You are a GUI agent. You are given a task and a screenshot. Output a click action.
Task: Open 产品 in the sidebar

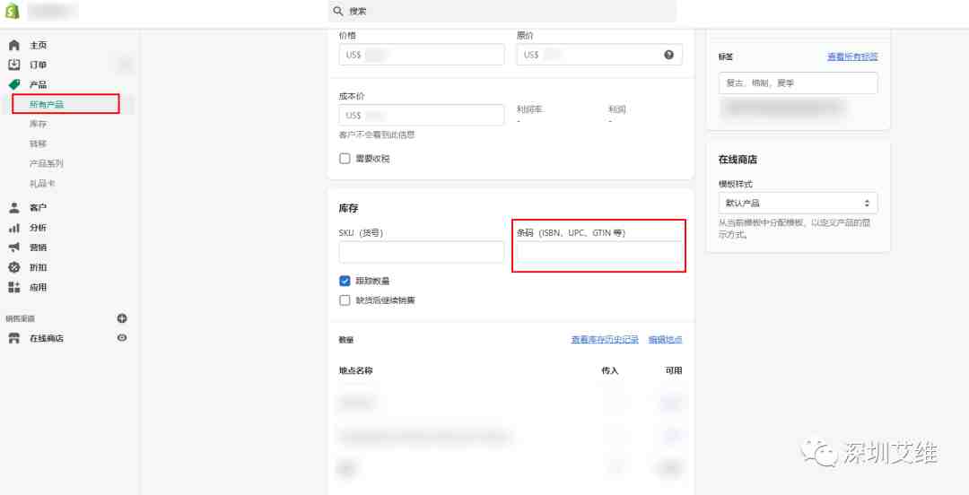click(39, 84)
